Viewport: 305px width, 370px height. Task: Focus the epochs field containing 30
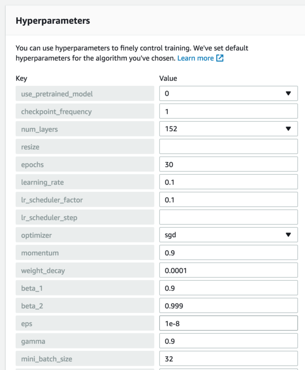[228, 164]
